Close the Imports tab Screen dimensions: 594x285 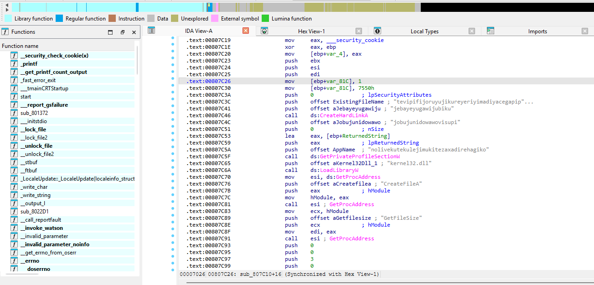[585, 31]
